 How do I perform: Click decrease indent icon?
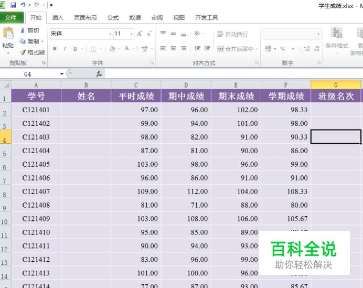tap(197, 48)
